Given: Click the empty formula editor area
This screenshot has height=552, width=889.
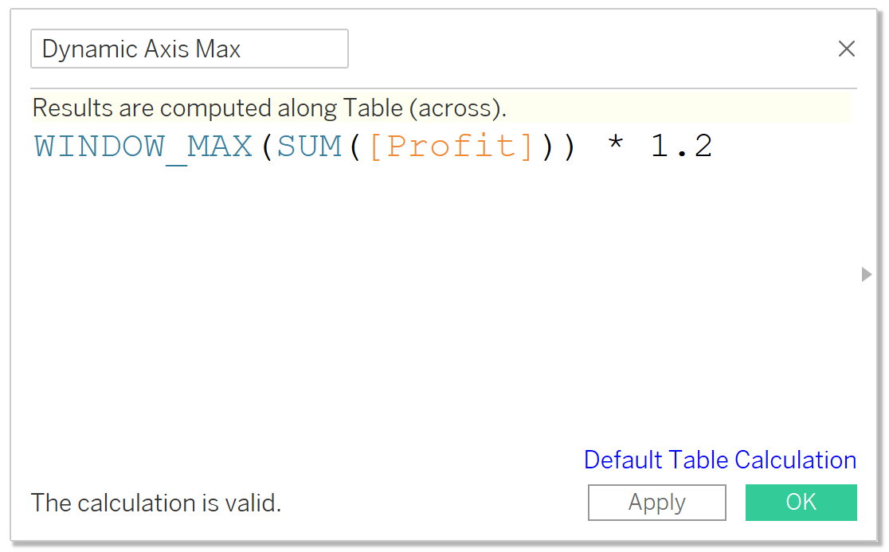Looking at the screenshot, I should (x=442, y=300).
